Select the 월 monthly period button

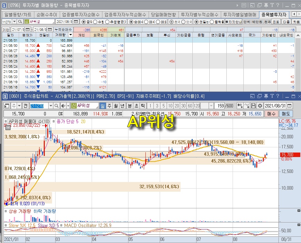116,106
